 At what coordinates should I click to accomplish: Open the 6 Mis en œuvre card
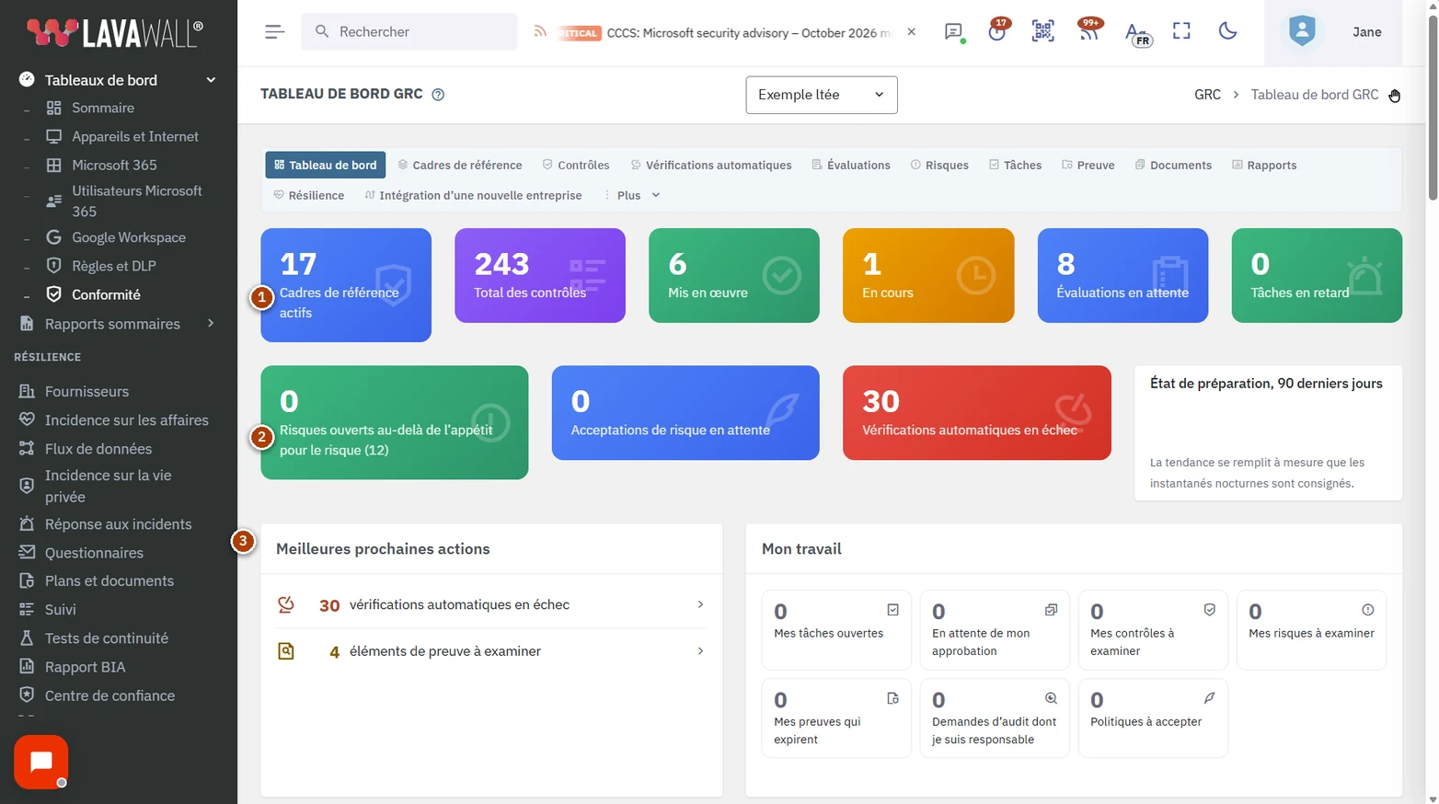pos(734,275)
